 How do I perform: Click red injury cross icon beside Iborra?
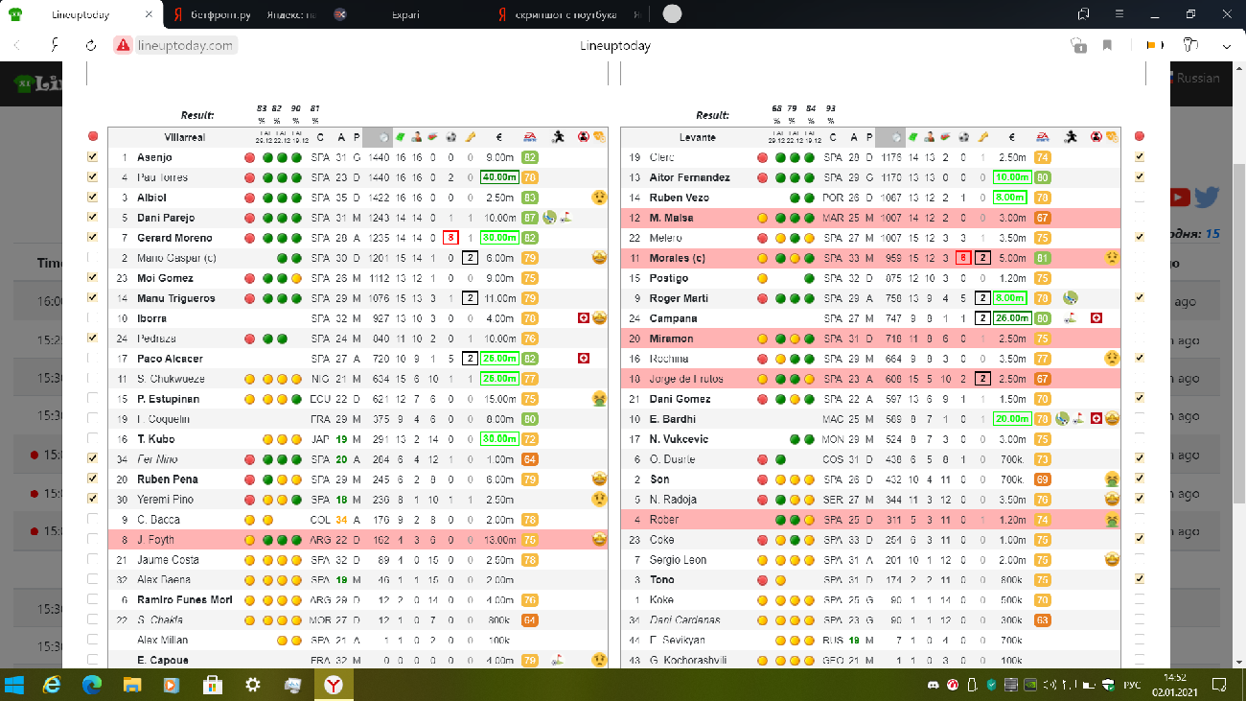583,318
